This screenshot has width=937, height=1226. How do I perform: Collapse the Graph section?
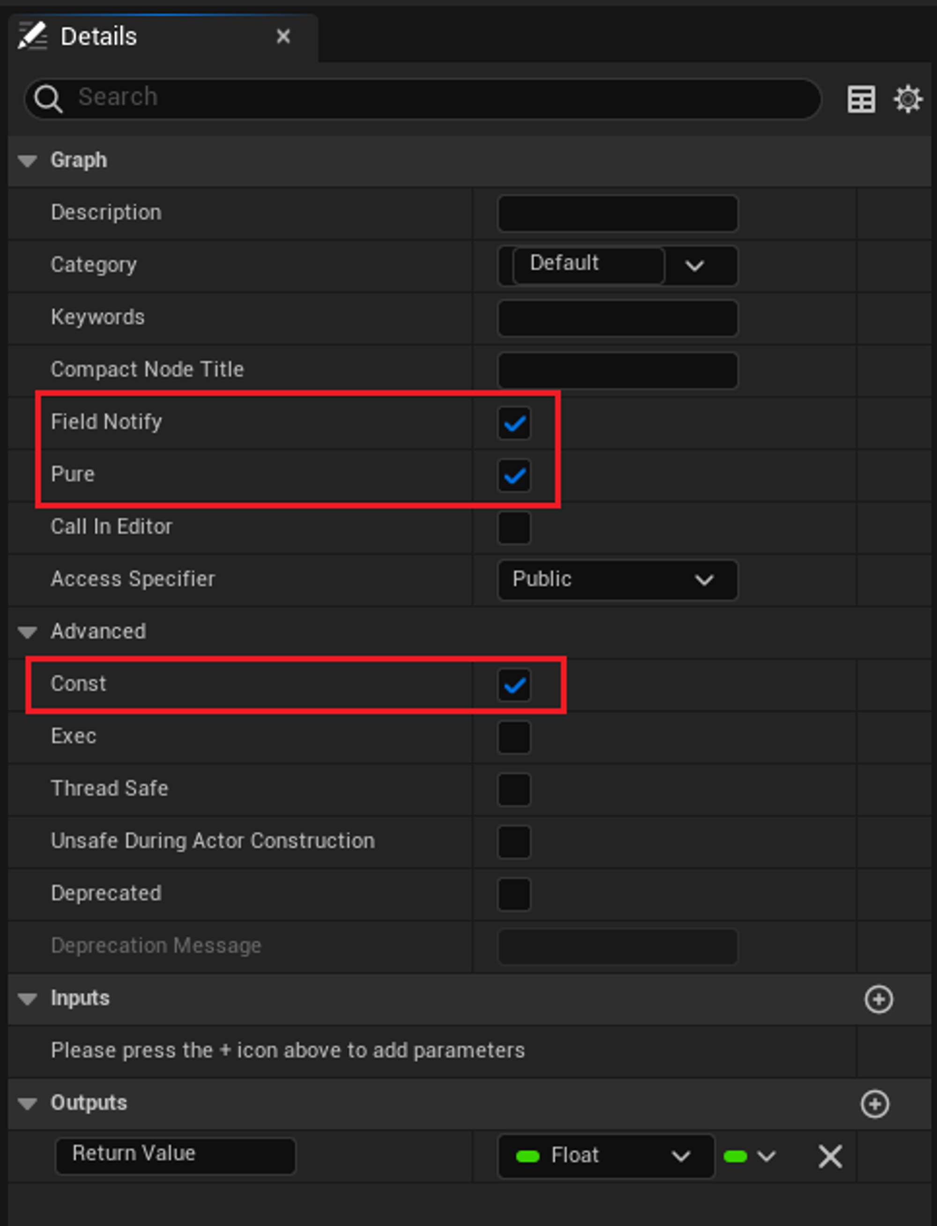pyautogui.click(x=27, y=161)
